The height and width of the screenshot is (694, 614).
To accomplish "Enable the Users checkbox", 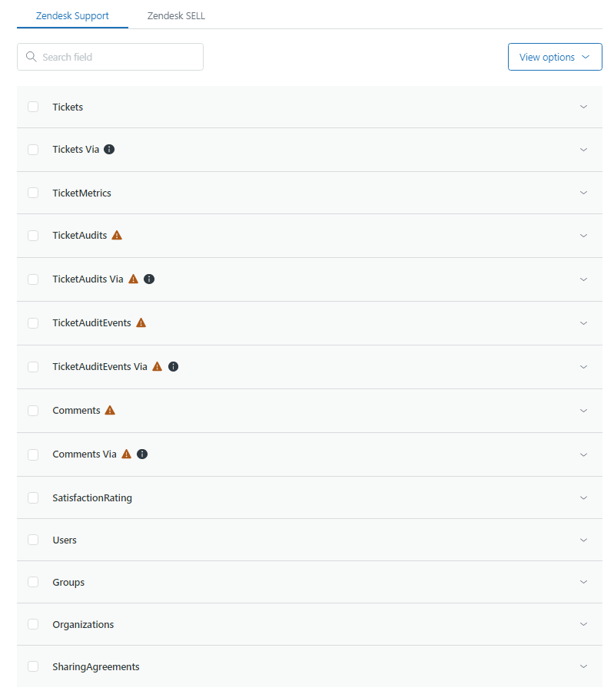I will tap(33, 540).
